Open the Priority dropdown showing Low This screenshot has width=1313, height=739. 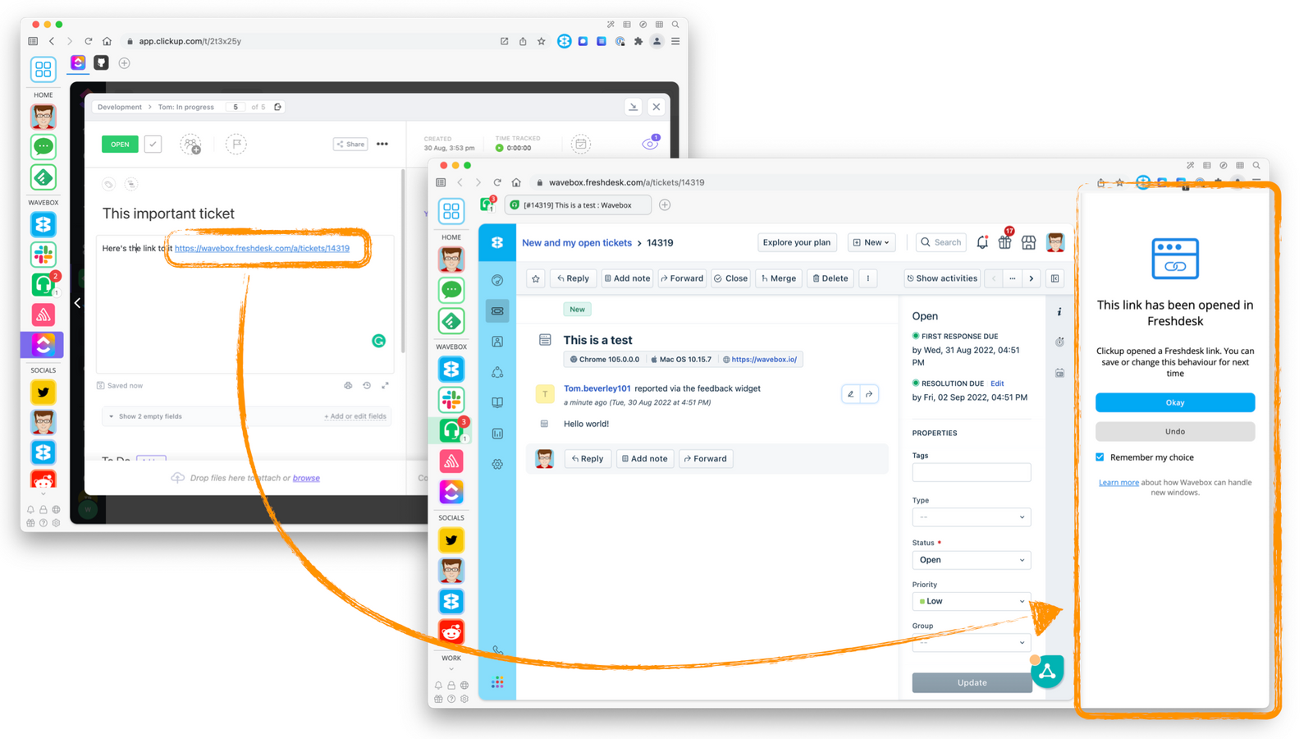tap(972, 601)
